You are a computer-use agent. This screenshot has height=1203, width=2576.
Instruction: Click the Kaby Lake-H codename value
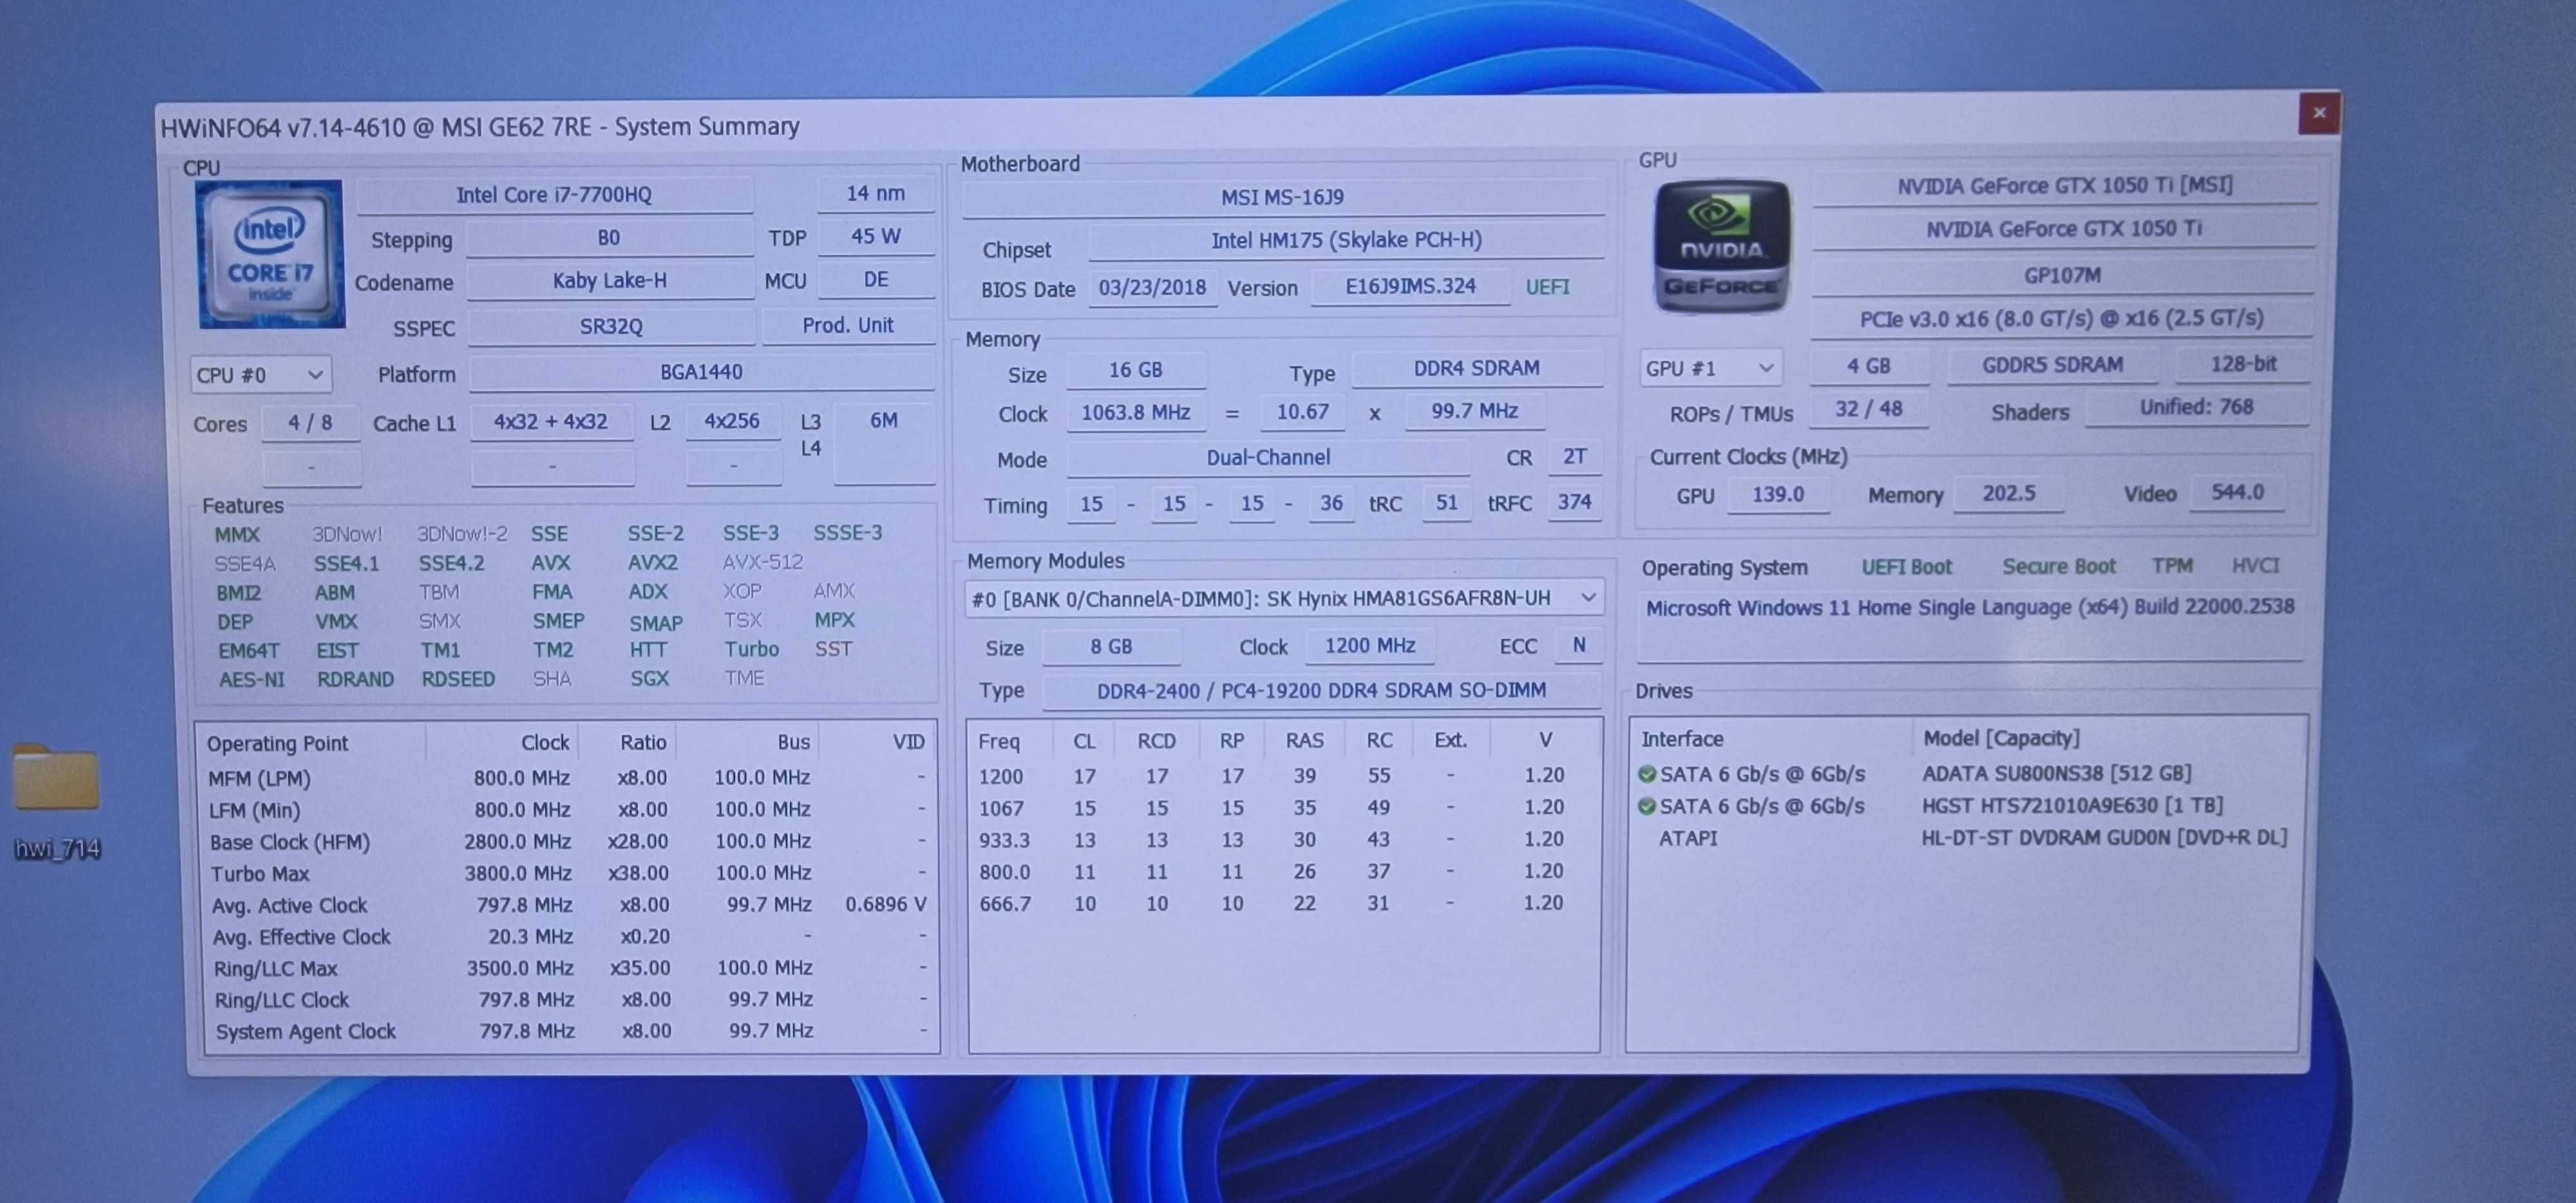(x=610, y=281)
